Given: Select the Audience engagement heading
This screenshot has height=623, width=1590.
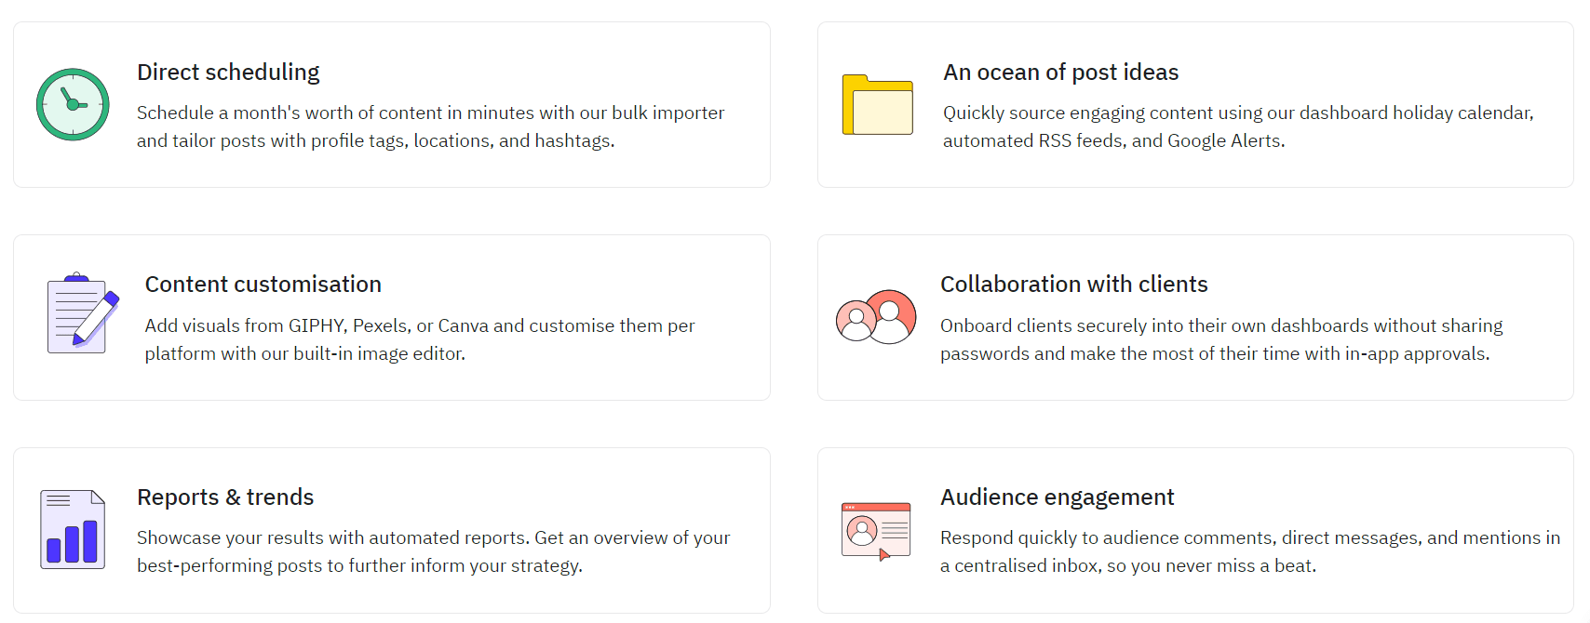Looking at the screenshot, I should pos(1057,497).
